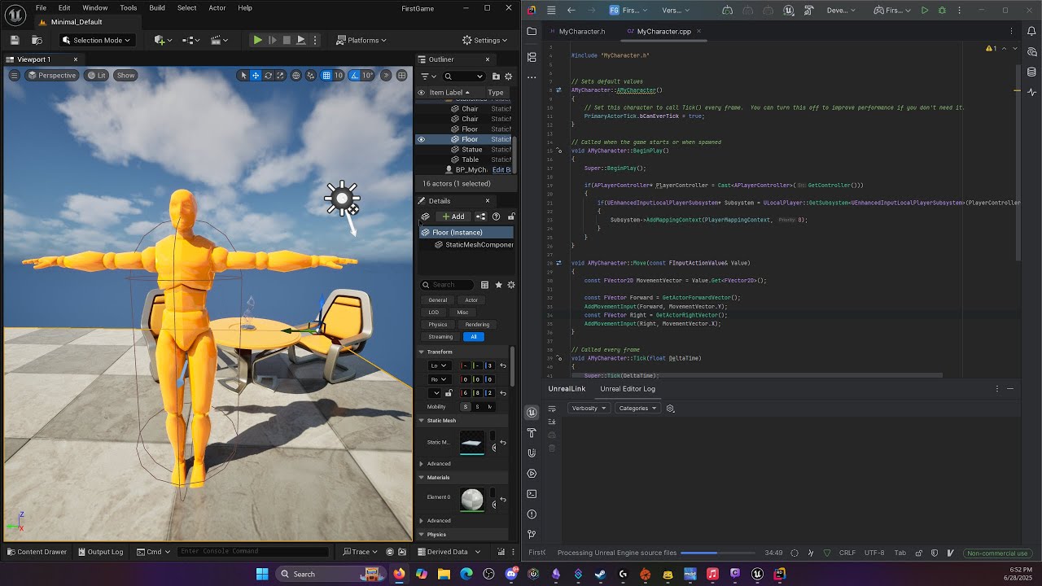Open the Content Drawer

(37, 552)
